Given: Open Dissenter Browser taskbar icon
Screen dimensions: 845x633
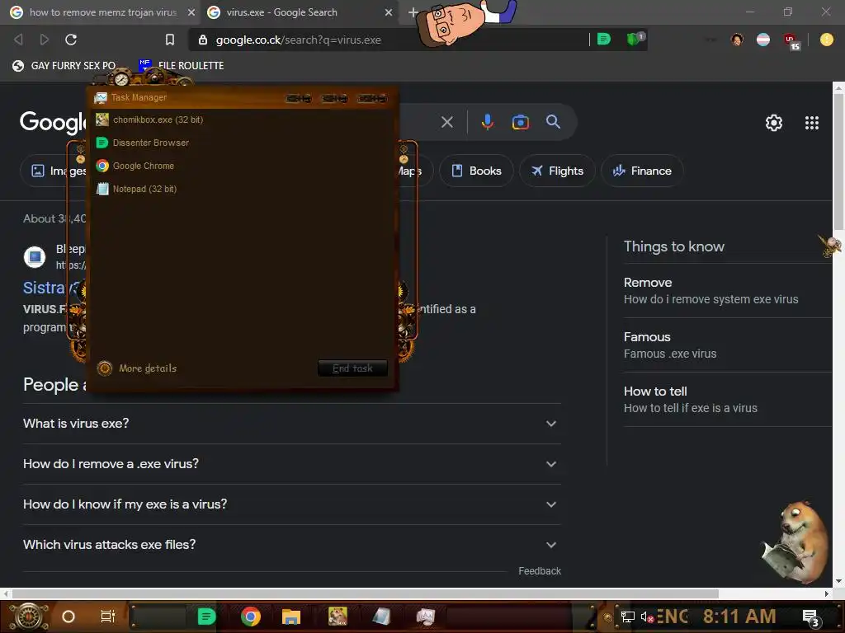Looking at the screenshot, I should (x=206, y=617).
